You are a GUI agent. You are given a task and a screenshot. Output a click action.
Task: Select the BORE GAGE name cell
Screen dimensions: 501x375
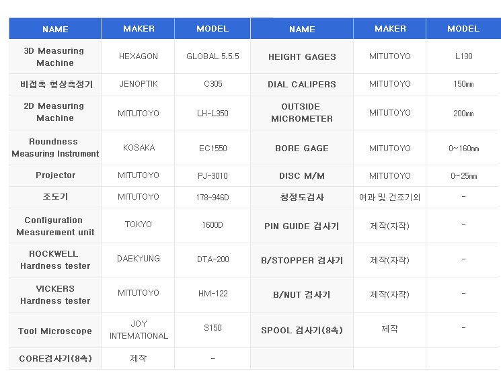pyautogui.click(x=302, y=149)
